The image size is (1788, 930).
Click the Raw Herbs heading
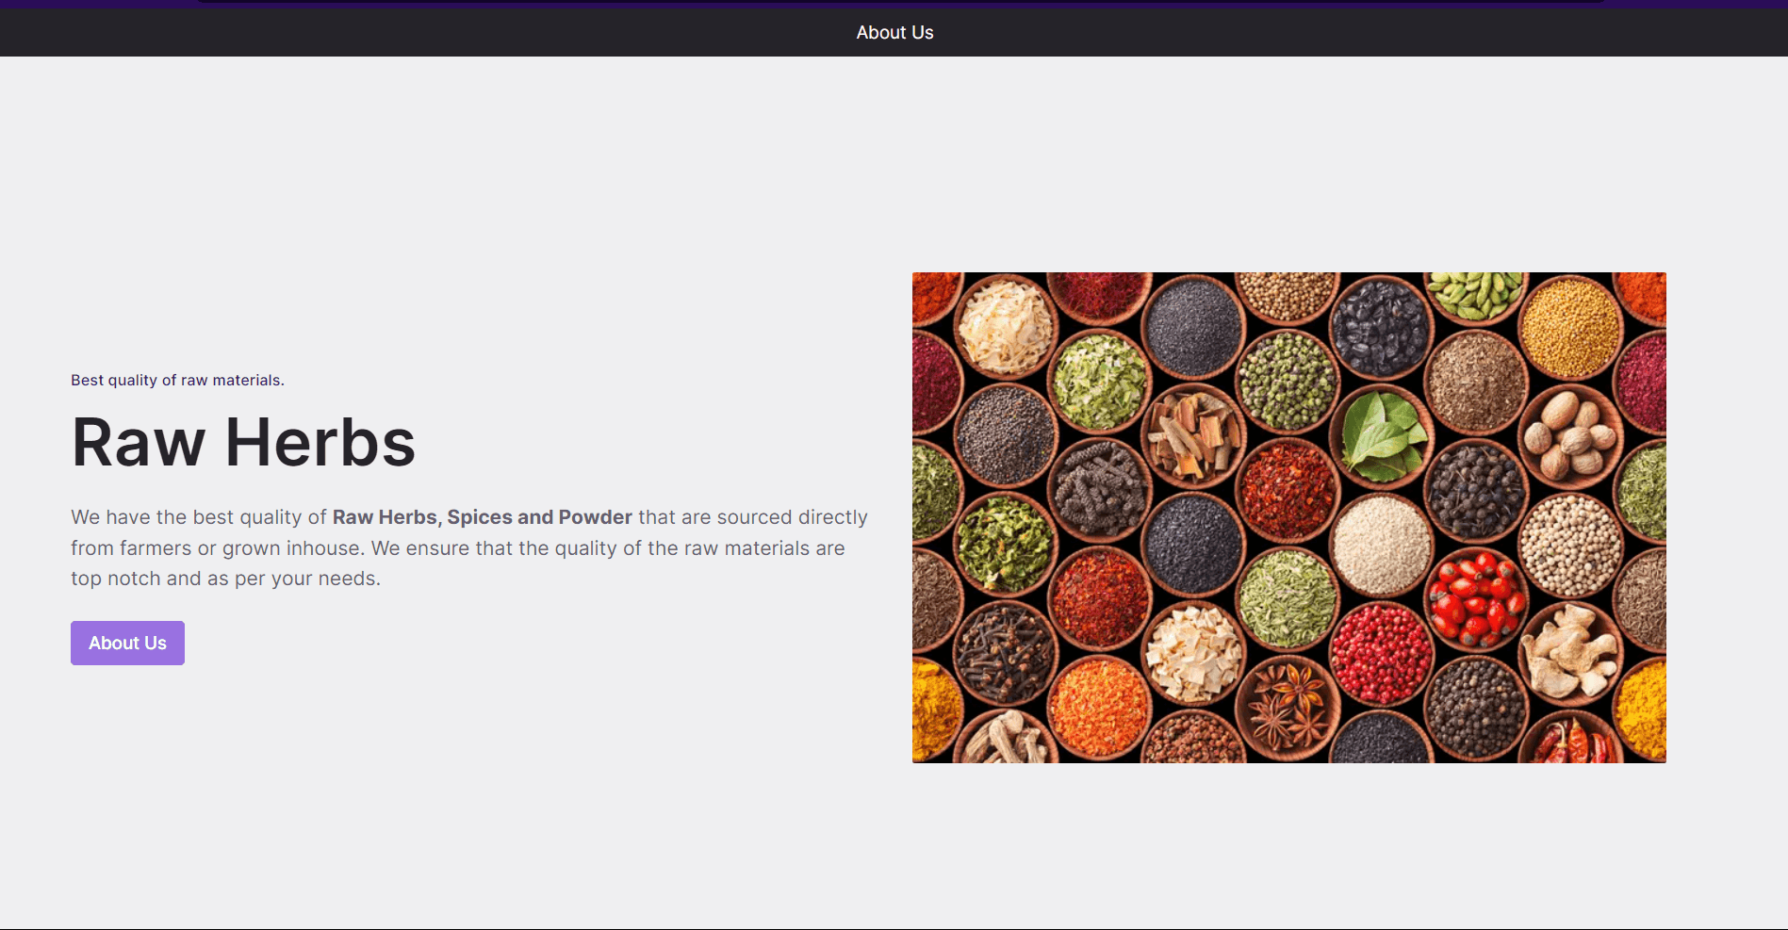point(243,442)
